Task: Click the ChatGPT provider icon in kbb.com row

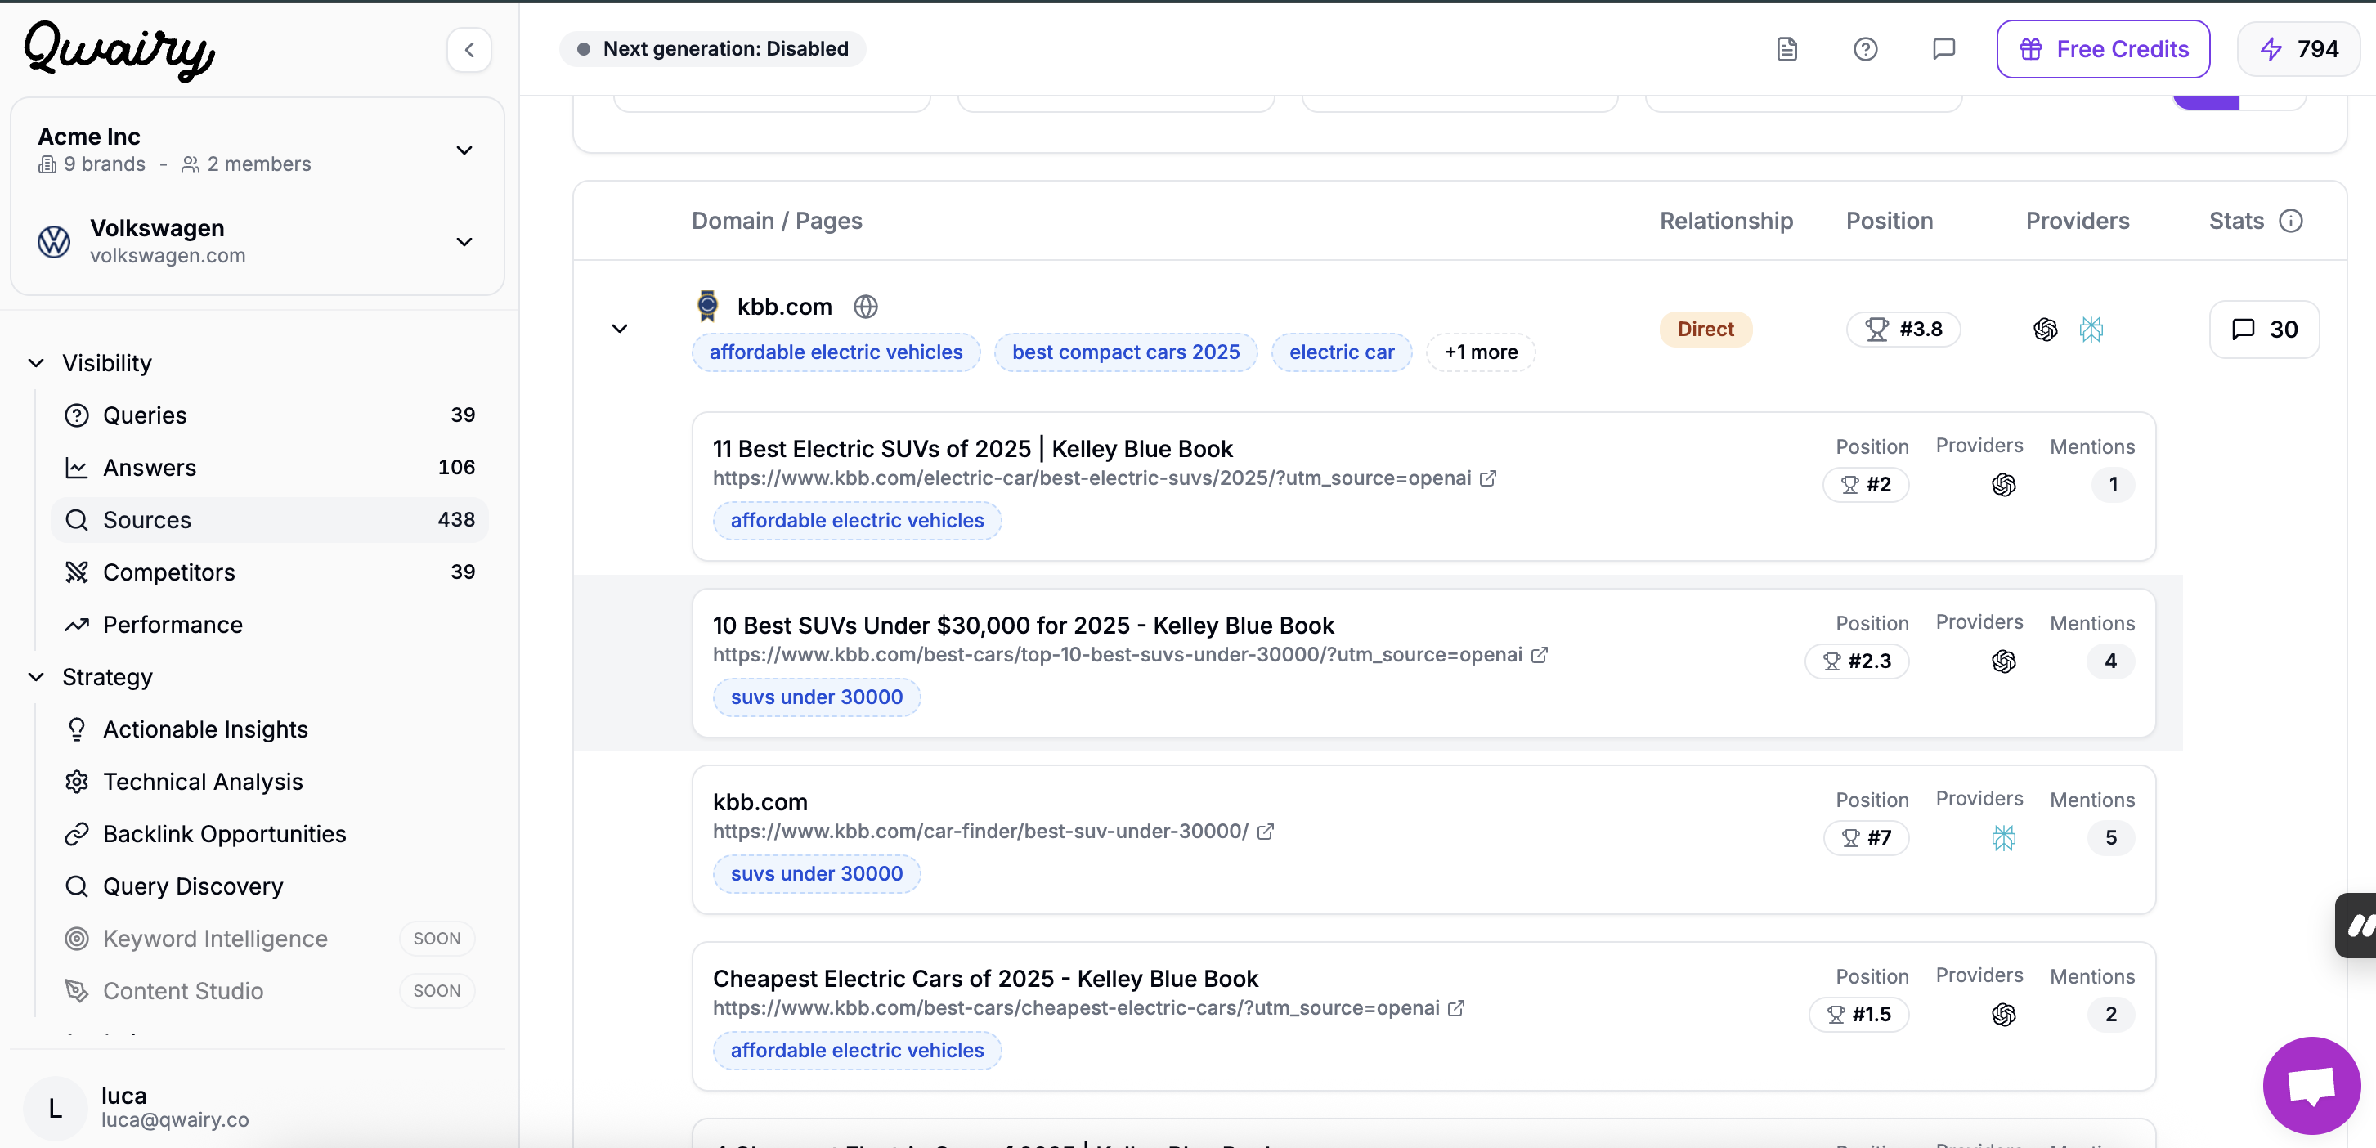Action: tap(2045, 330)
